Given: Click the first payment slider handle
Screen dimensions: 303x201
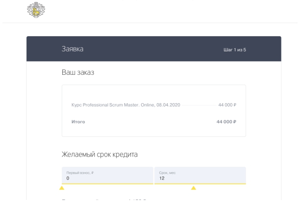Looking at the screenshot, I should click(62, 188).
